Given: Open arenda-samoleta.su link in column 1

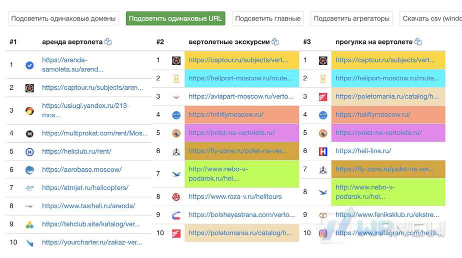Looking at the screenshot, I should [73, 65].
